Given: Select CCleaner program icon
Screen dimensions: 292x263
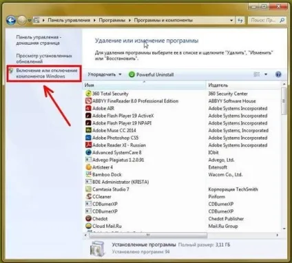Looking at the screenshot, I should [88, 196].
